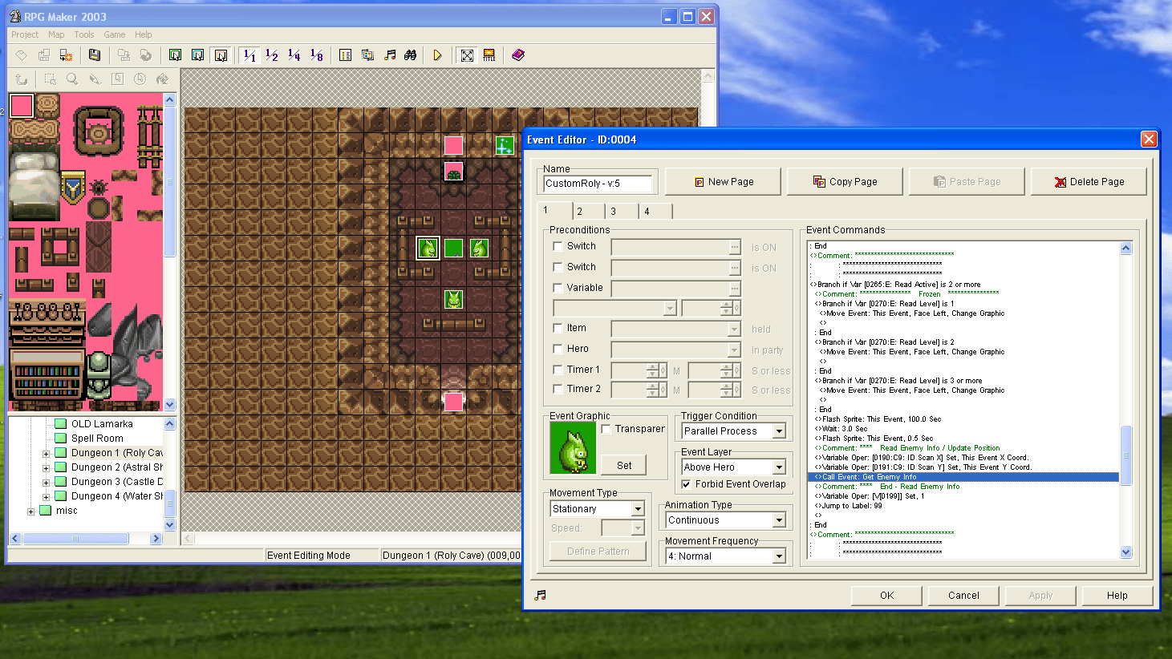Open the music note icon in toolbar

point(390,55)
